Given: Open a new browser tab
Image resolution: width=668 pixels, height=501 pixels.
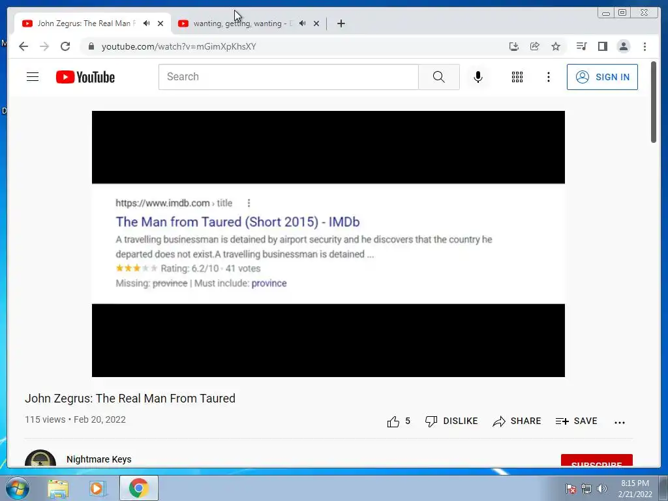Looking at the screenshot, I should [x=341, y=23].
